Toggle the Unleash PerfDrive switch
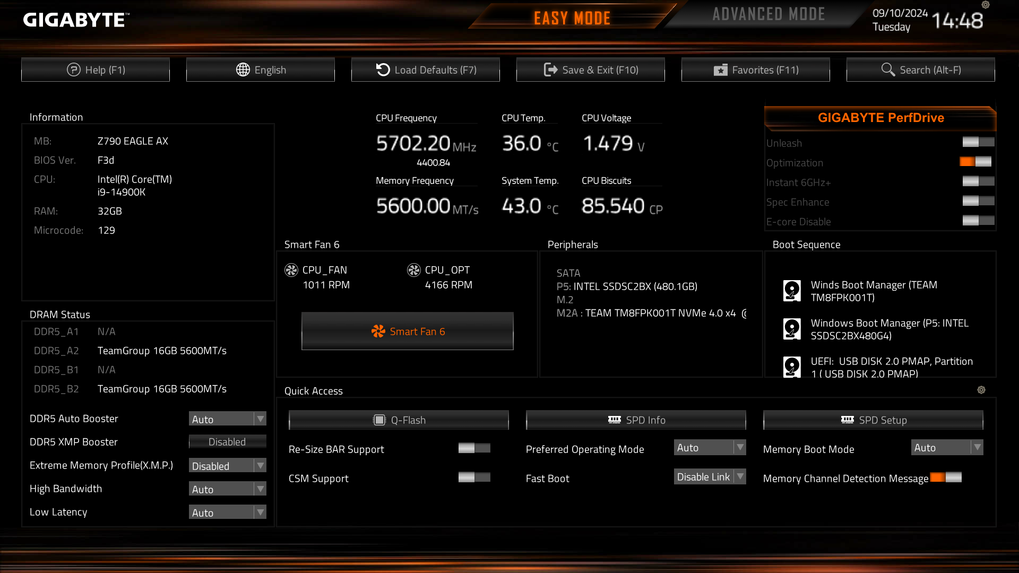This screenshot has width=1019, height=573. click(x=978, y=142)
